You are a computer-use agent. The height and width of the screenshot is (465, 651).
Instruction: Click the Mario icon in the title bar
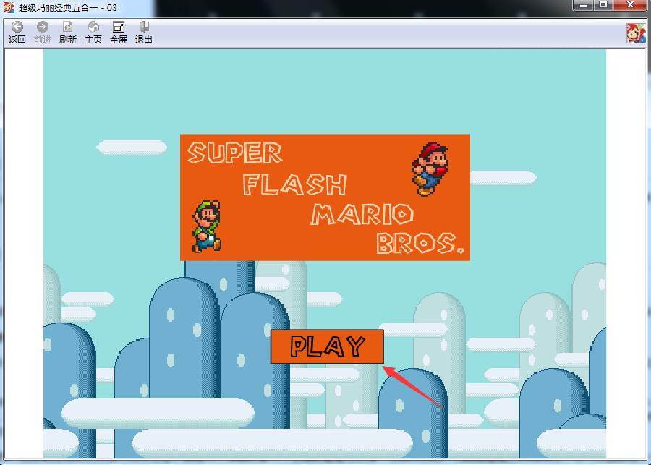pyautogui.click(x=7, y=6)
